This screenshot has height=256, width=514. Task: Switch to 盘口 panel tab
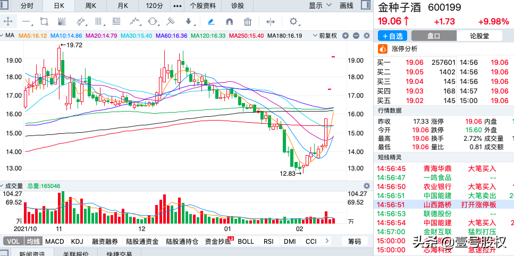point(433,36)
